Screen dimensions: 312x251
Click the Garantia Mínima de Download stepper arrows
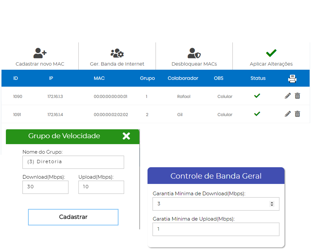point(272,204)
